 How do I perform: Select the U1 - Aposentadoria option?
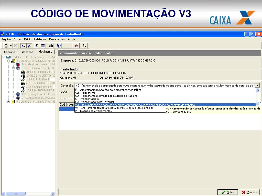[165, 99]
